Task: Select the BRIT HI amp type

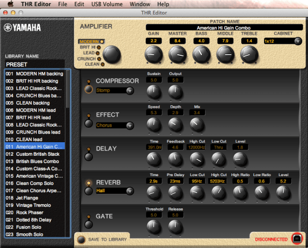Action: [x=90, y=47]
